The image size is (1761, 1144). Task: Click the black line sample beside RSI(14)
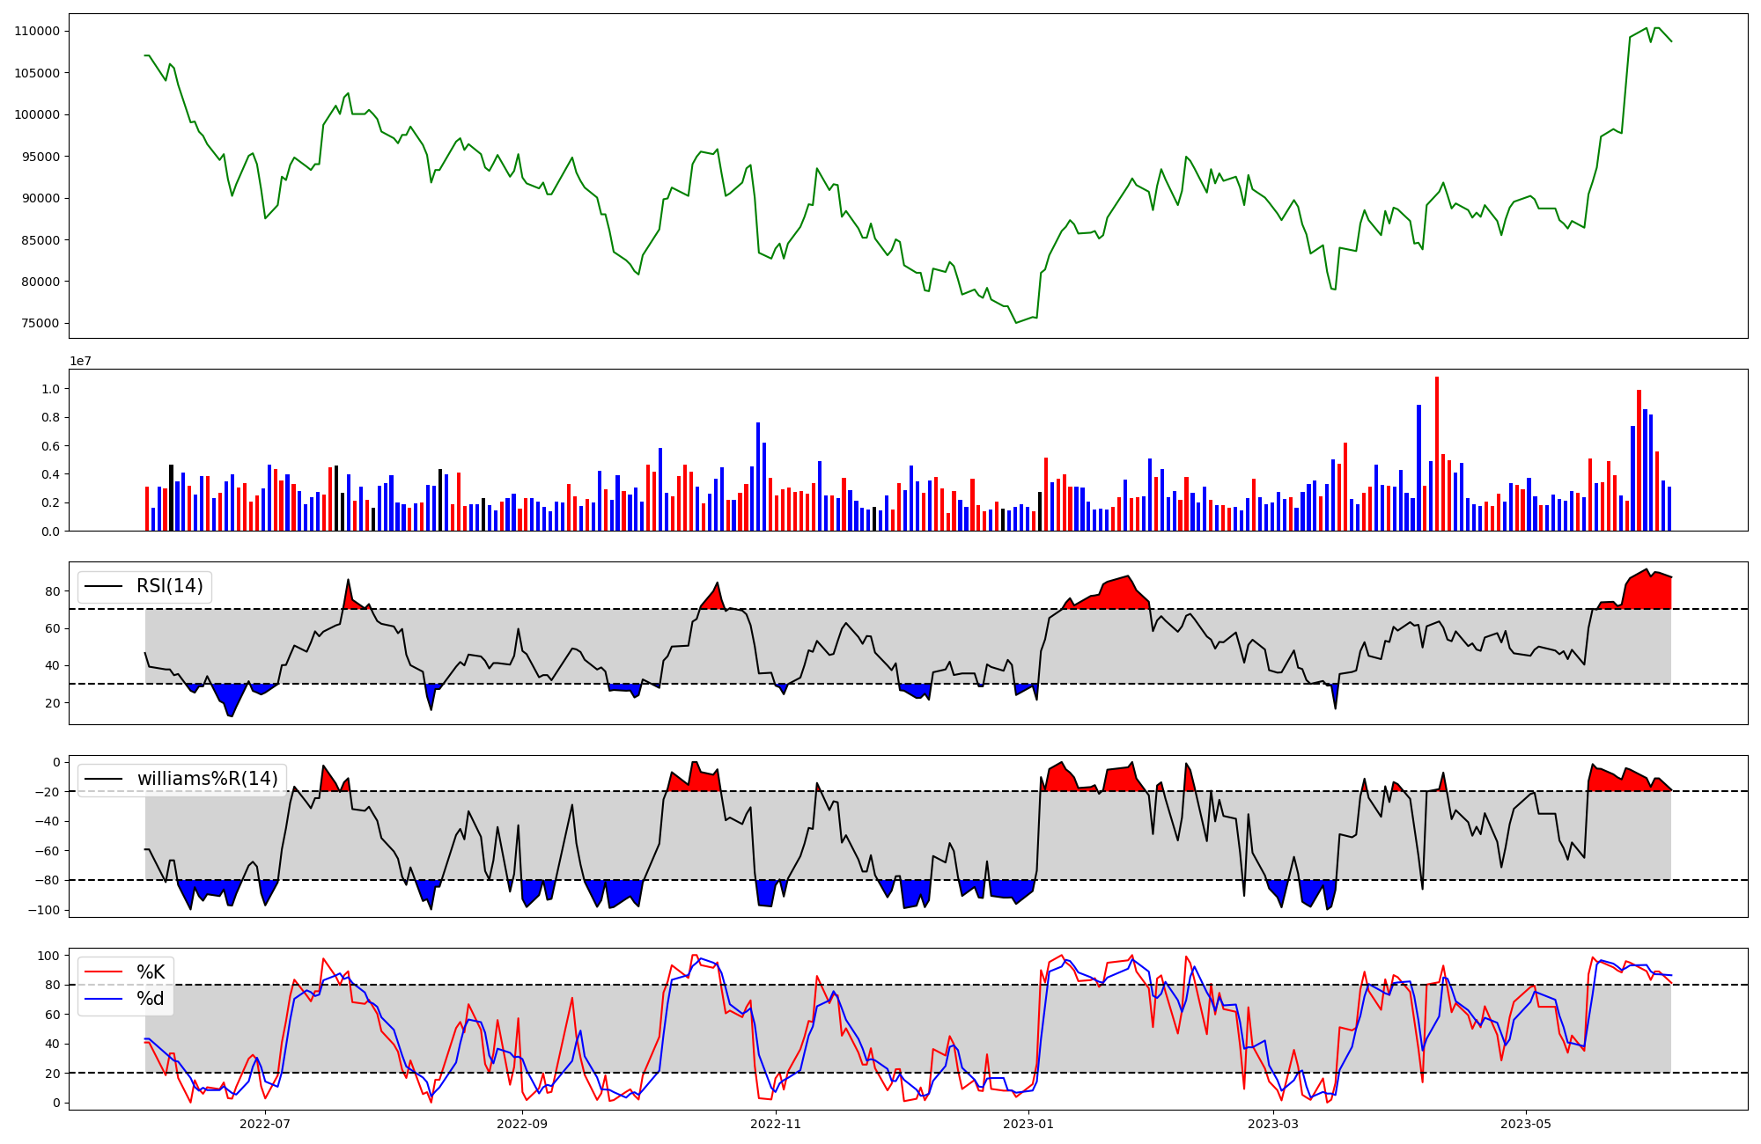tap(106, 587)
